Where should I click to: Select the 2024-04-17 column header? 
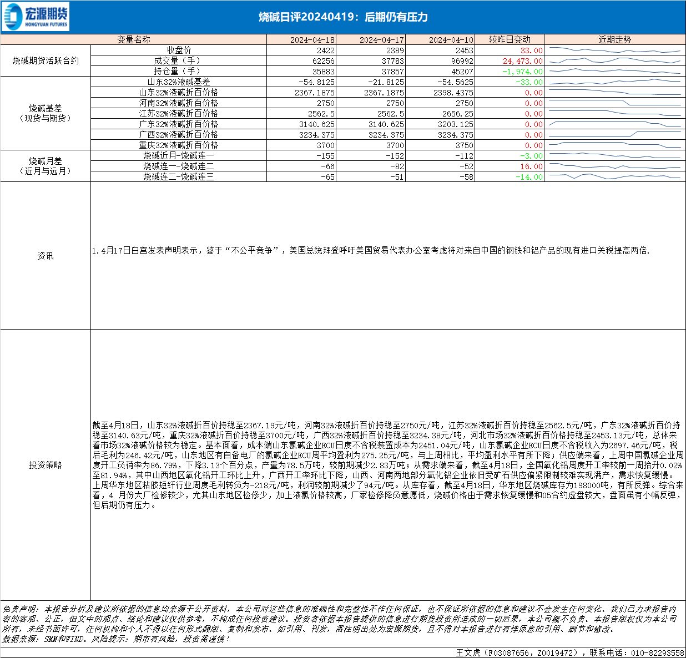click(371, 39)
